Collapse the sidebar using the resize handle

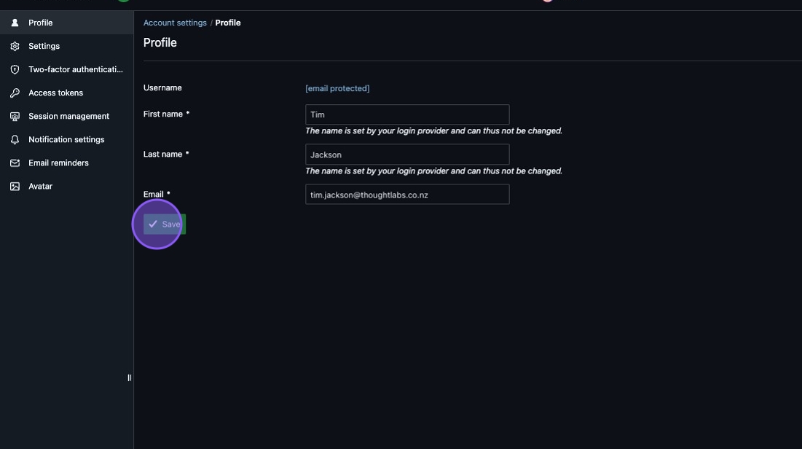(129, 378)
